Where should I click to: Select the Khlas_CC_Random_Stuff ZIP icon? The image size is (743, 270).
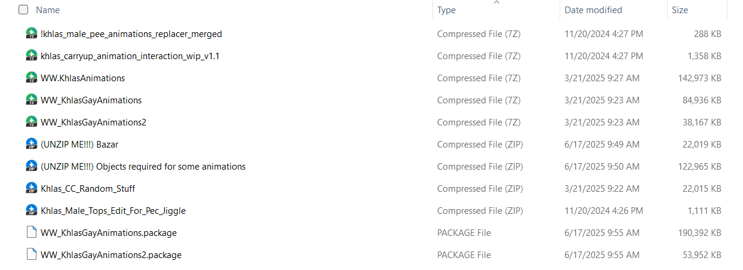[32, 189]
